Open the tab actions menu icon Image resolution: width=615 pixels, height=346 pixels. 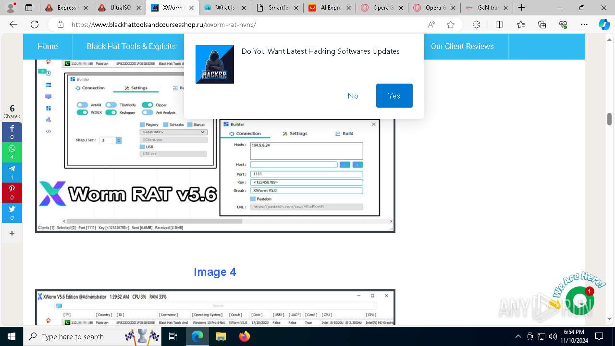point(29,8)
